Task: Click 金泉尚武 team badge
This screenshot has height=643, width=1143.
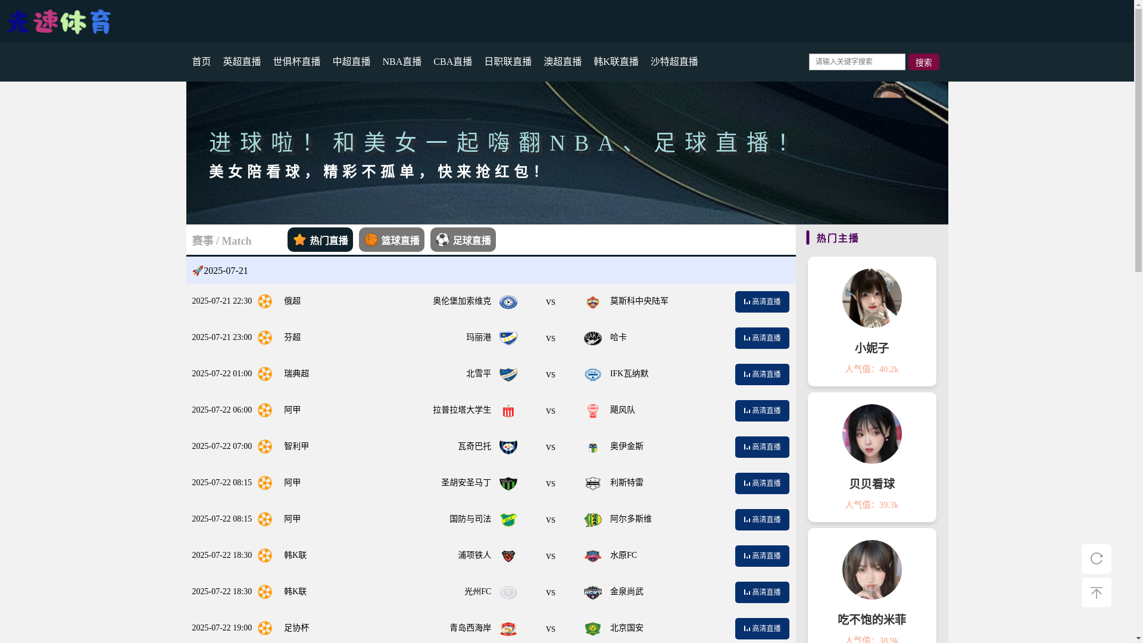Action: [593, 592]
